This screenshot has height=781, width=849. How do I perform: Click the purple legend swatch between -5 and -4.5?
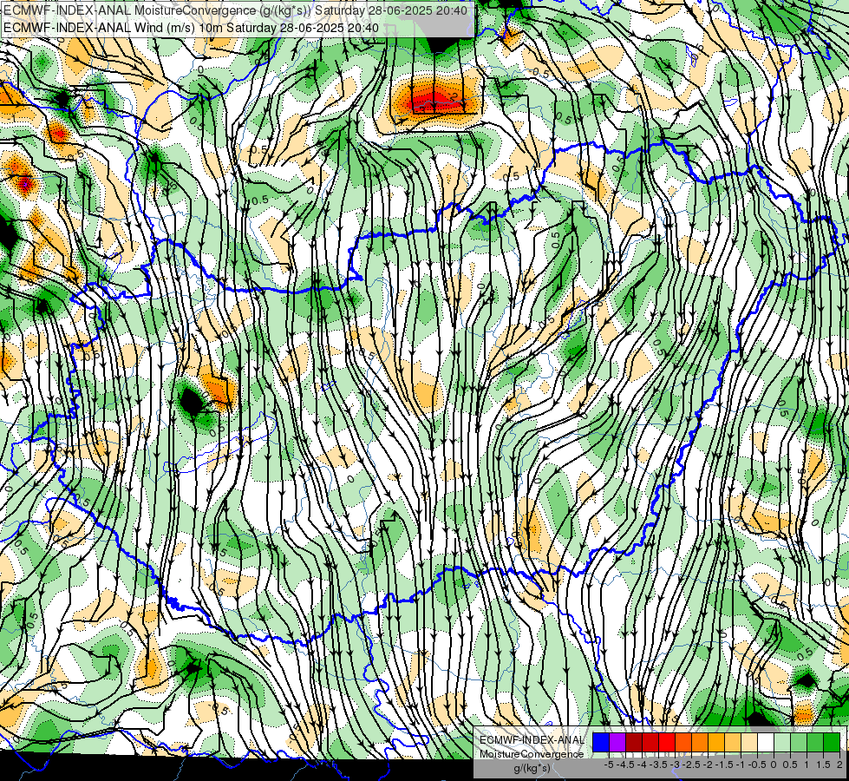(x=617, y=742)
